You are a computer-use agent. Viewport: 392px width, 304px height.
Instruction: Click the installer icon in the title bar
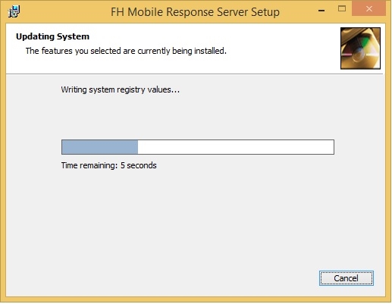[14, 11]
